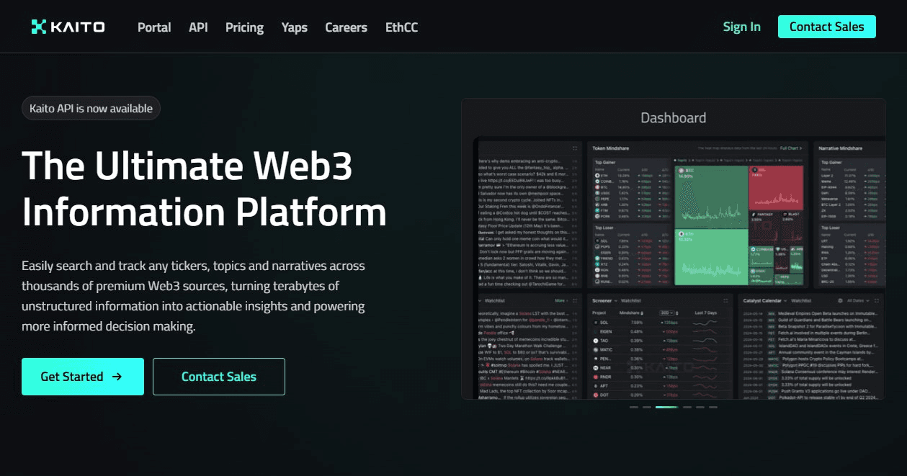Select the BTC tile in the heatmap
907x476 pixels.
click(x=711, y=197)
